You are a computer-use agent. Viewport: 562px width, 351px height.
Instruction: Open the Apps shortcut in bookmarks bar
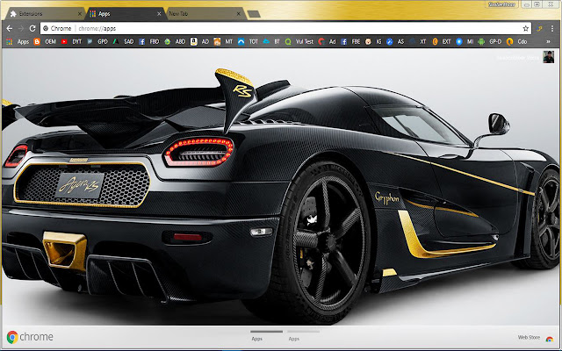coord(18,42)
